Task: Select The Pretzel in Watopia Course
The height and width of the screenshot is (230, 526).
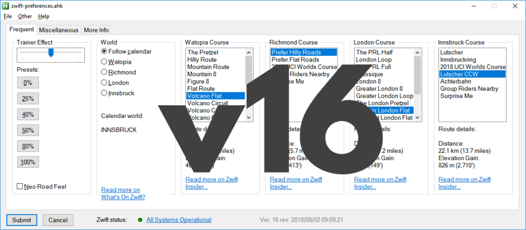Action: point(216,52)
